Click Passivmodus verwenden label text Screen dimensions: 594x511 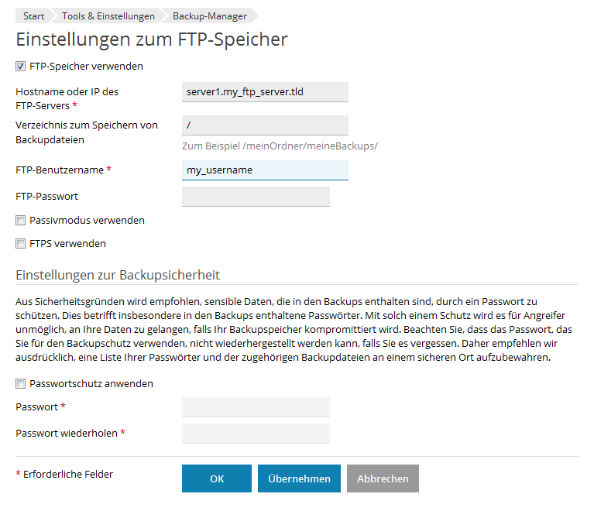(x=88, y=221)
